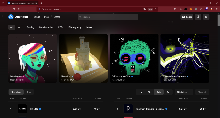Select the PFPs category tab
The width and height of the screenshot is (220, 118).
tap(61, 27)
